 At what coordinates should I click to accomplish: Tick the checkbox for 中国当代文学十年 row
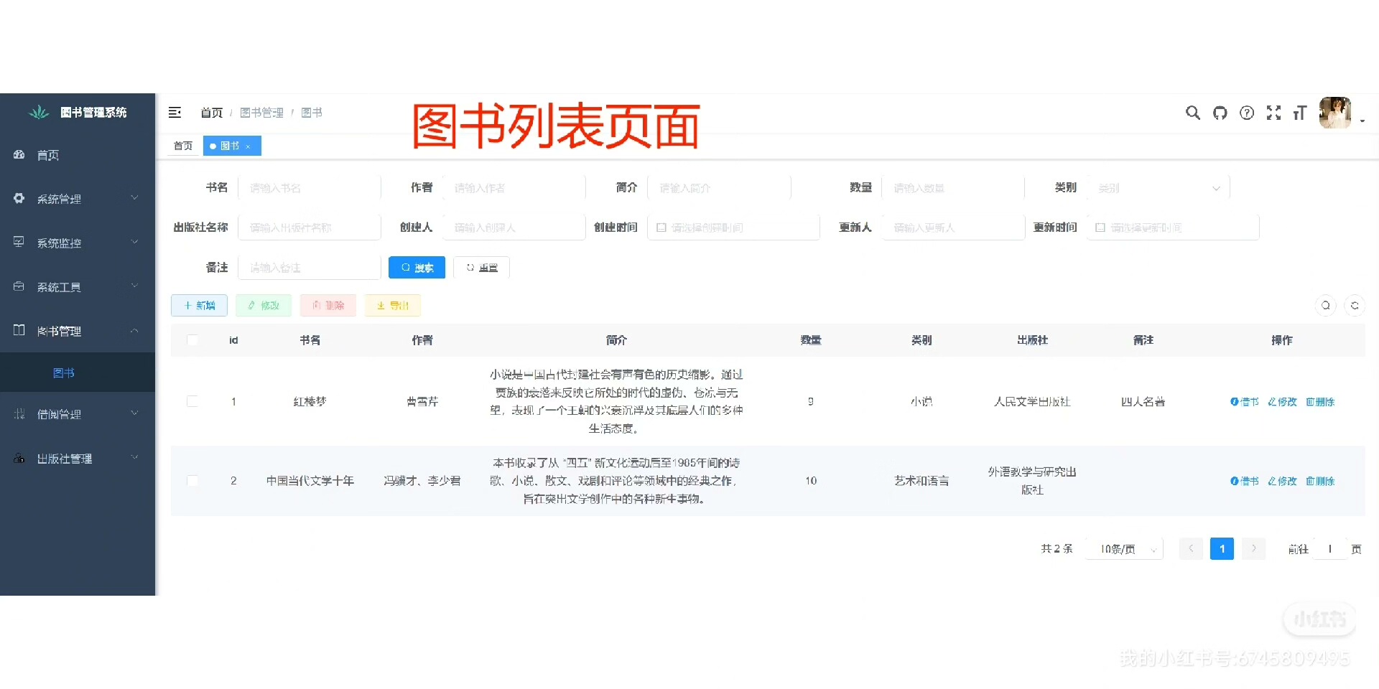click(192, 480)
